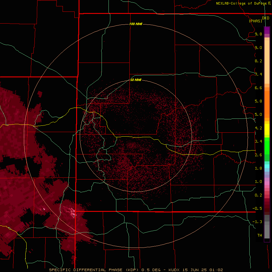Pick the orange segment of the color bar
The image size is (272, 272).
click(x=267, y=105)
